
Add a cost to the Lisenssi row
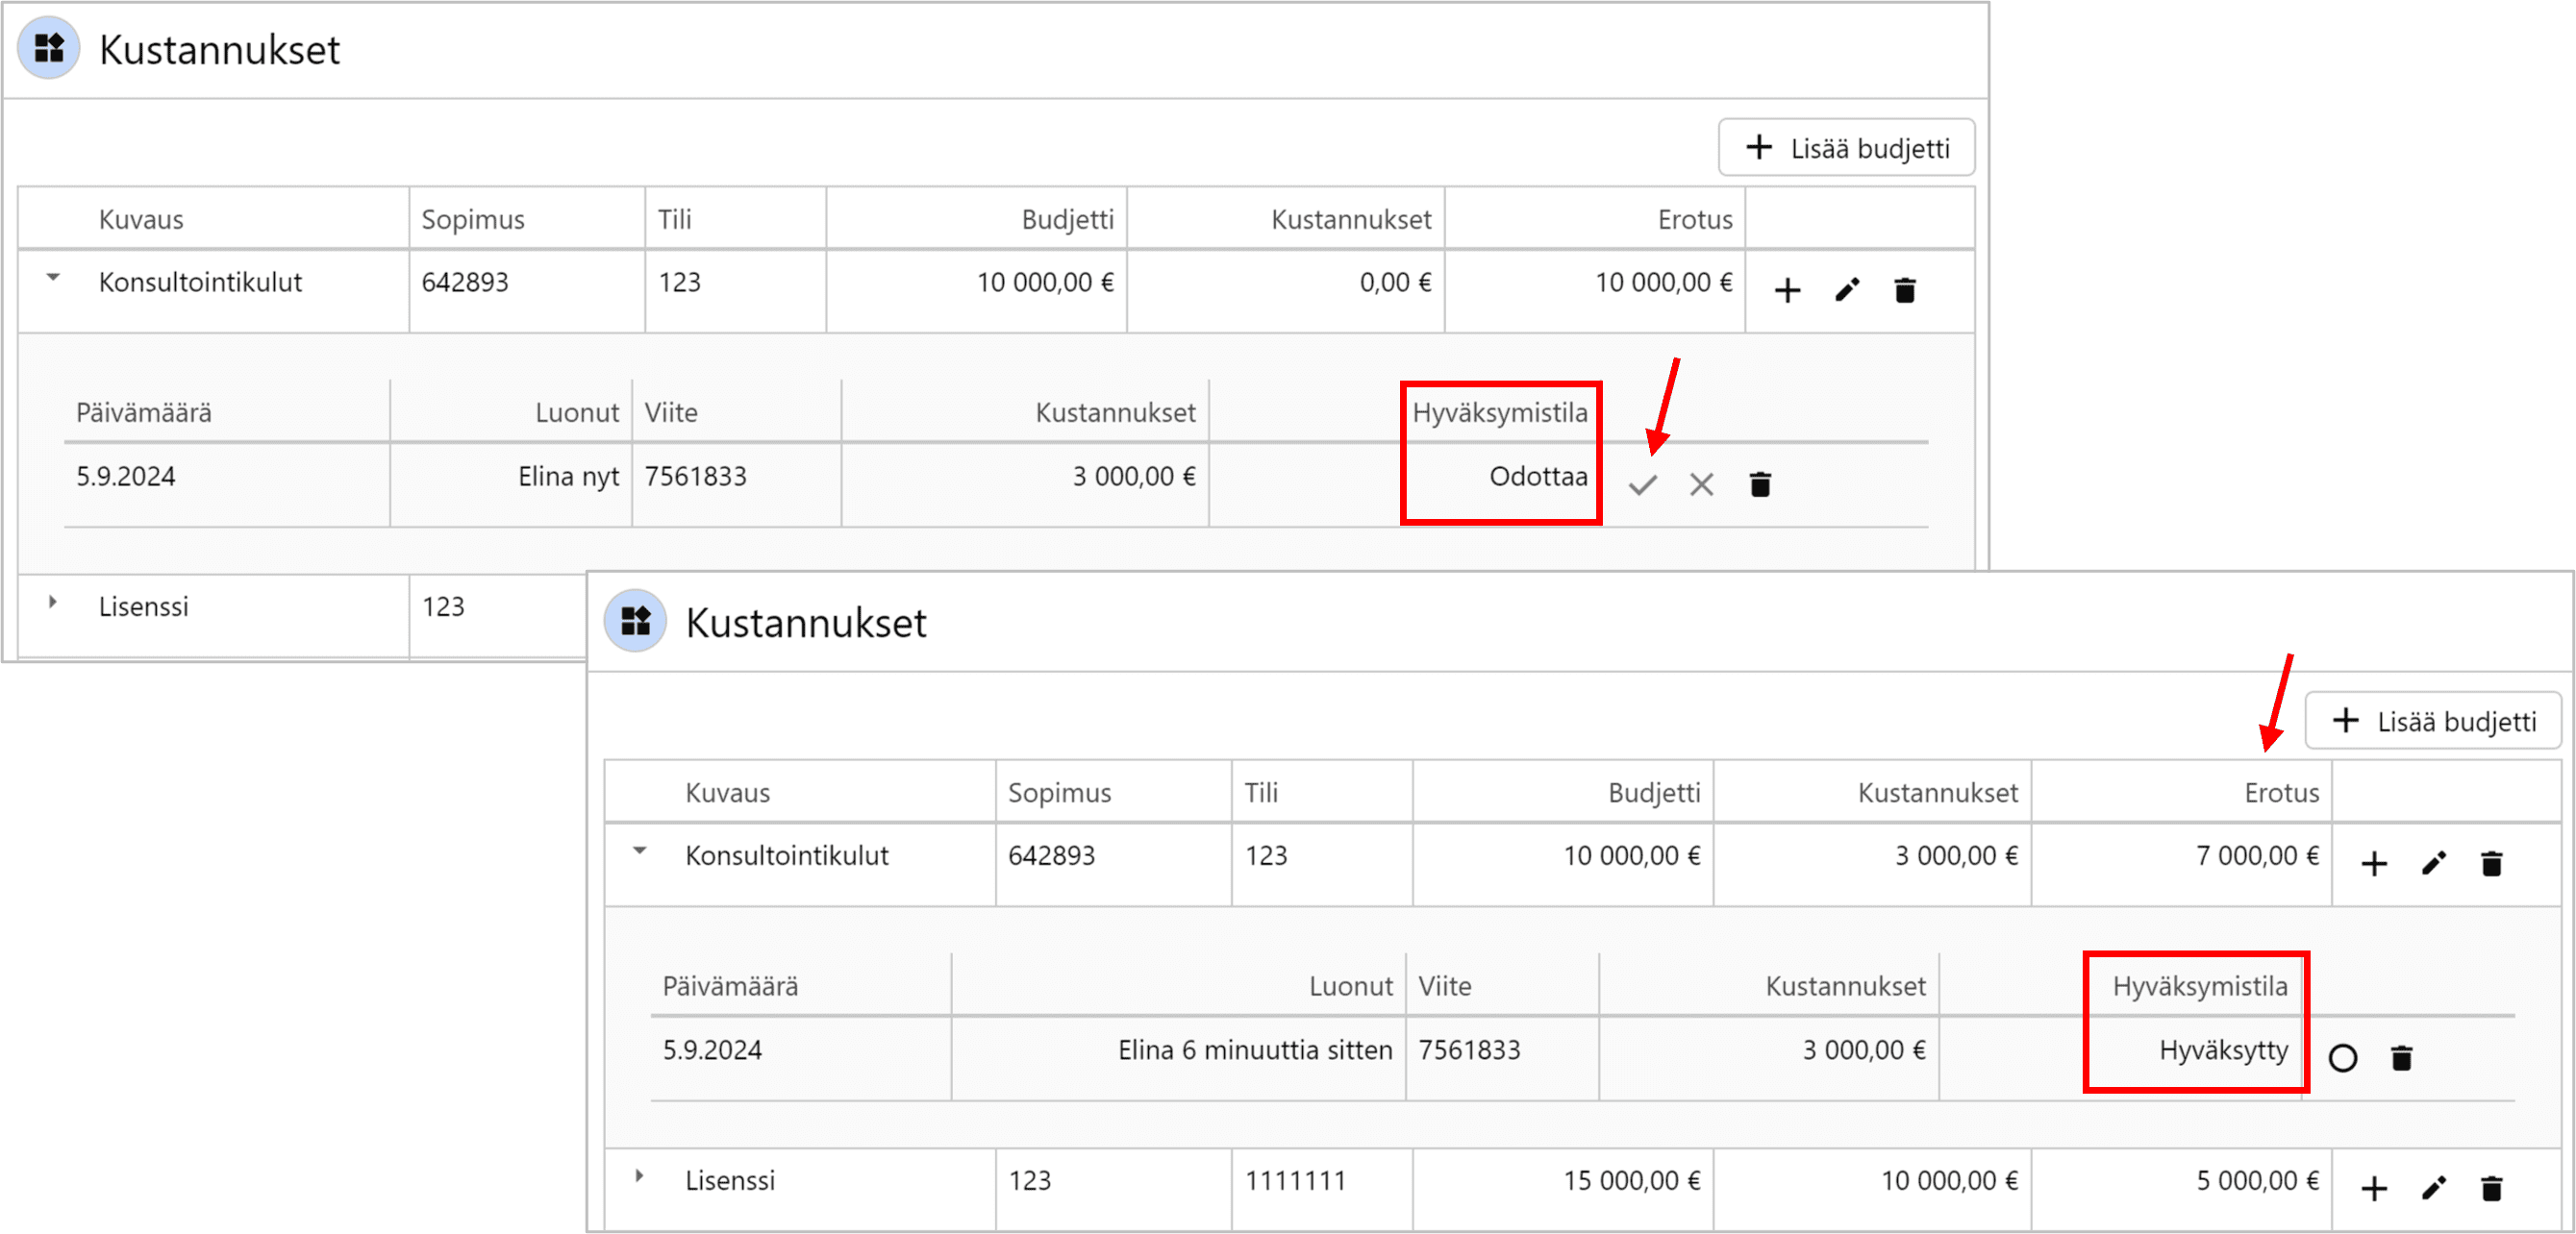click(x=2374, y=1188)
